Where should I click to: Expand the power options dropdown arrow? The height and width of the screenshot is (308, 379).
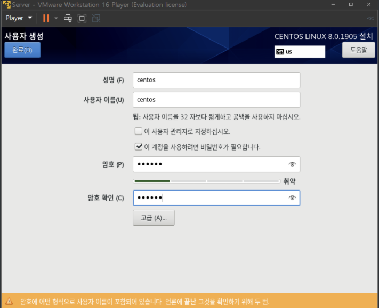pyautogui.click(x=56, y=18)
